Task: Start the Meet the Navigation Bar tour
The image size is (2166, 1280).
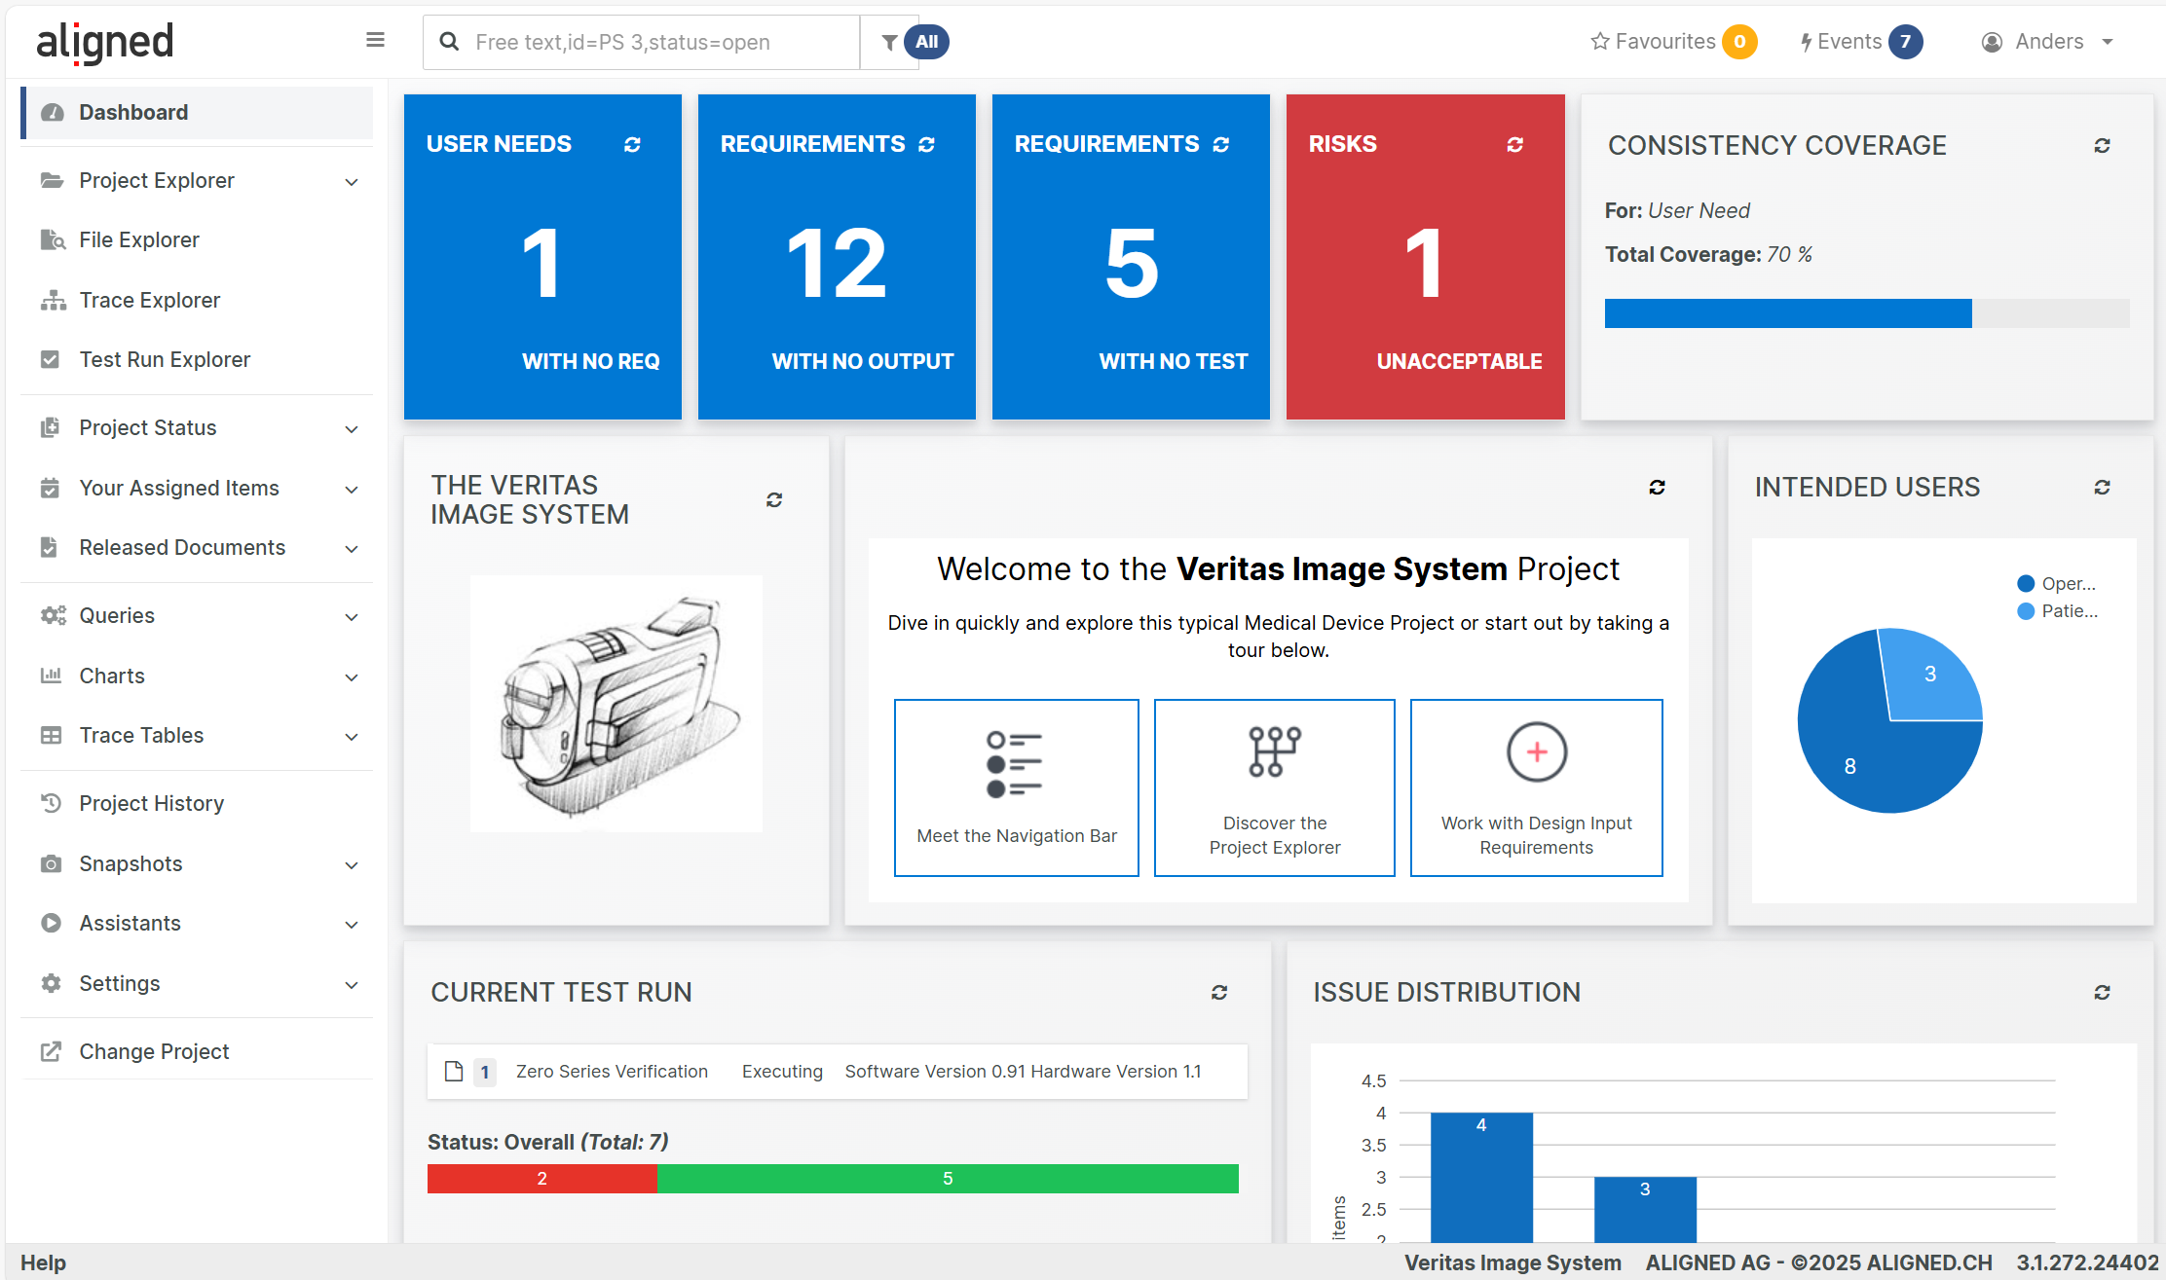Action: pyautogui.click(x=1016, y=787)
